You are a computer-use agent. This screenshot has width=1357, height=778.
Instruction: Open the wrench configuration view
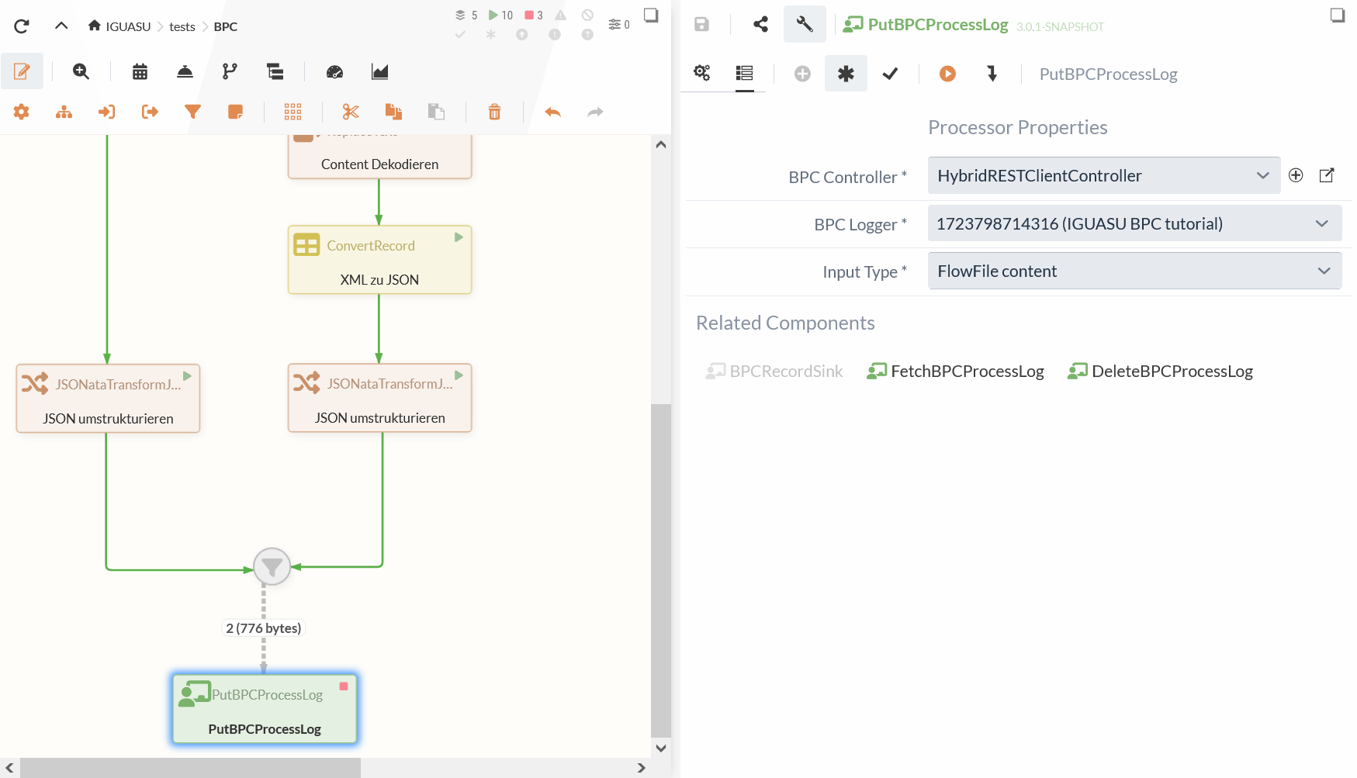coord(805,24)
